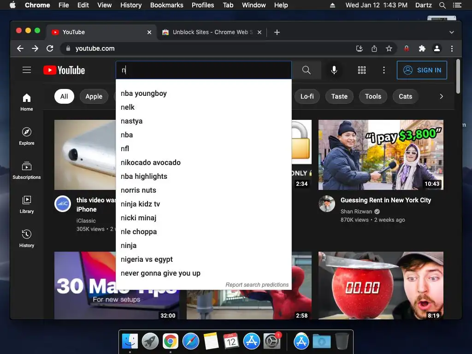Click the YouTube logo
This screenshot has width=472, height=354.
pos(64,70)
